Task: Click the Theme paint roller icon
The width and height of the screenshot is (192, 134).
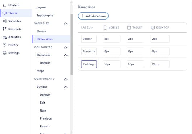Action: (4, 13)
